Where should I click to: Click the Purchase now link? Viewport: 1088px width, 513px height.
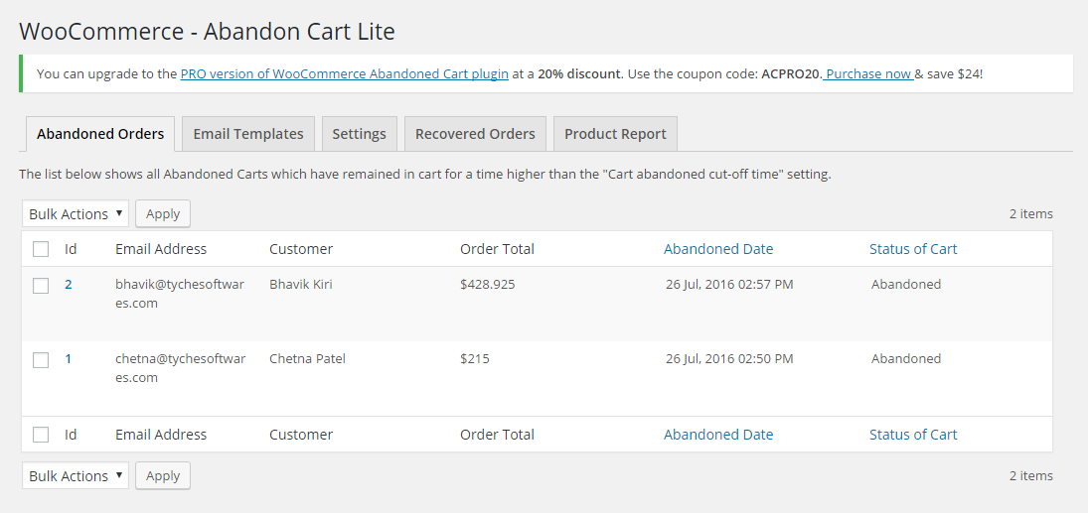pos(868,73)
